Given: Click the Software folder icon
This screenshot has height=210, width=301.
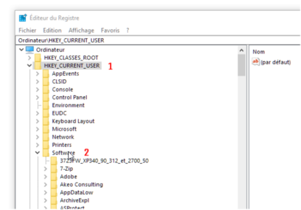Looking at the screenshot, I should tap(46, 153).
